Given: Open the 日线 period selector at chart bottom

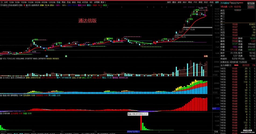Looking at the screenshot, I should coord(216,132).
